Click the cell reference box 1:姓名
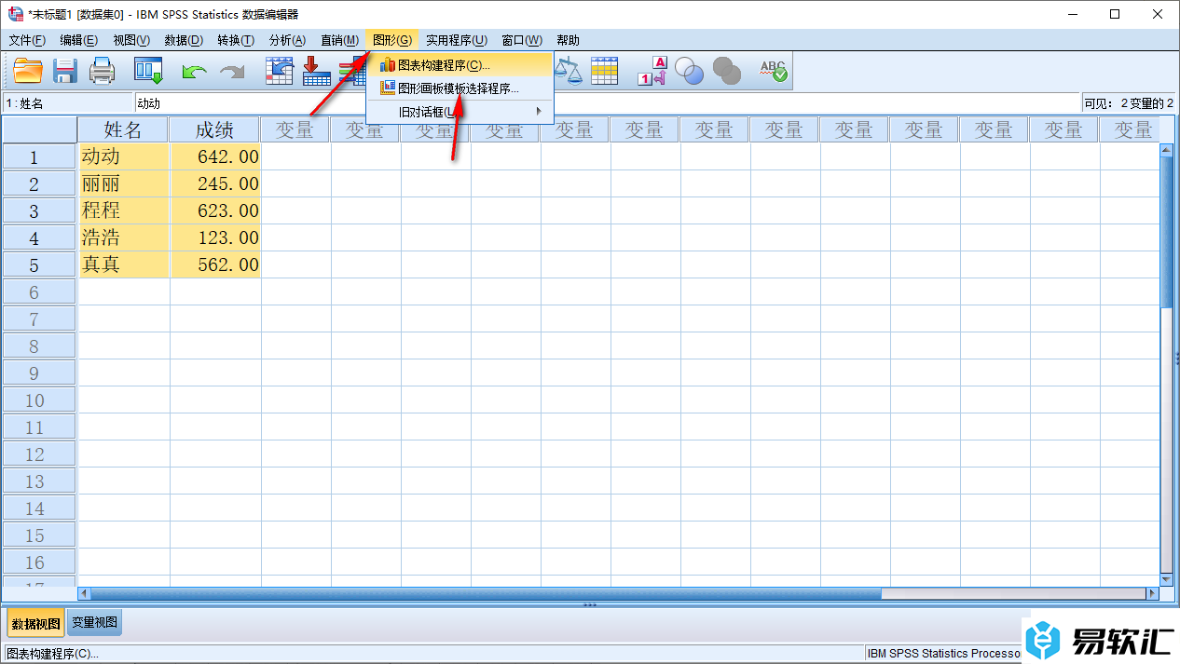 (x=68, y=103)
